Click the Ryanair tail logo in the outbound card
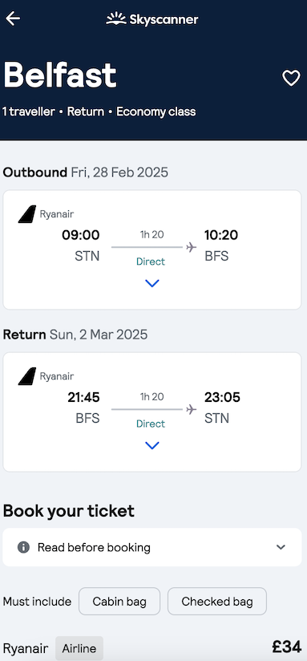 [27, 214]
